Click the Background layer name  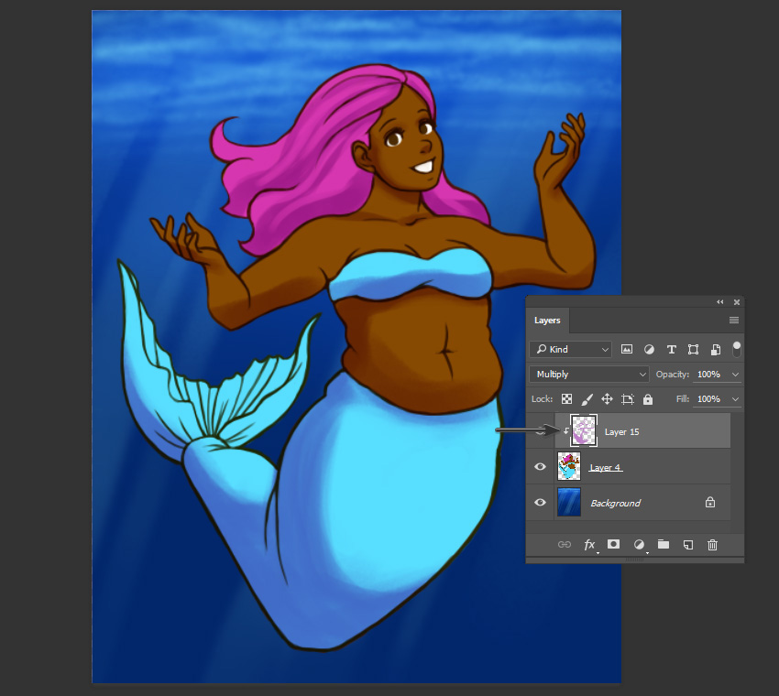coord(616,504)
